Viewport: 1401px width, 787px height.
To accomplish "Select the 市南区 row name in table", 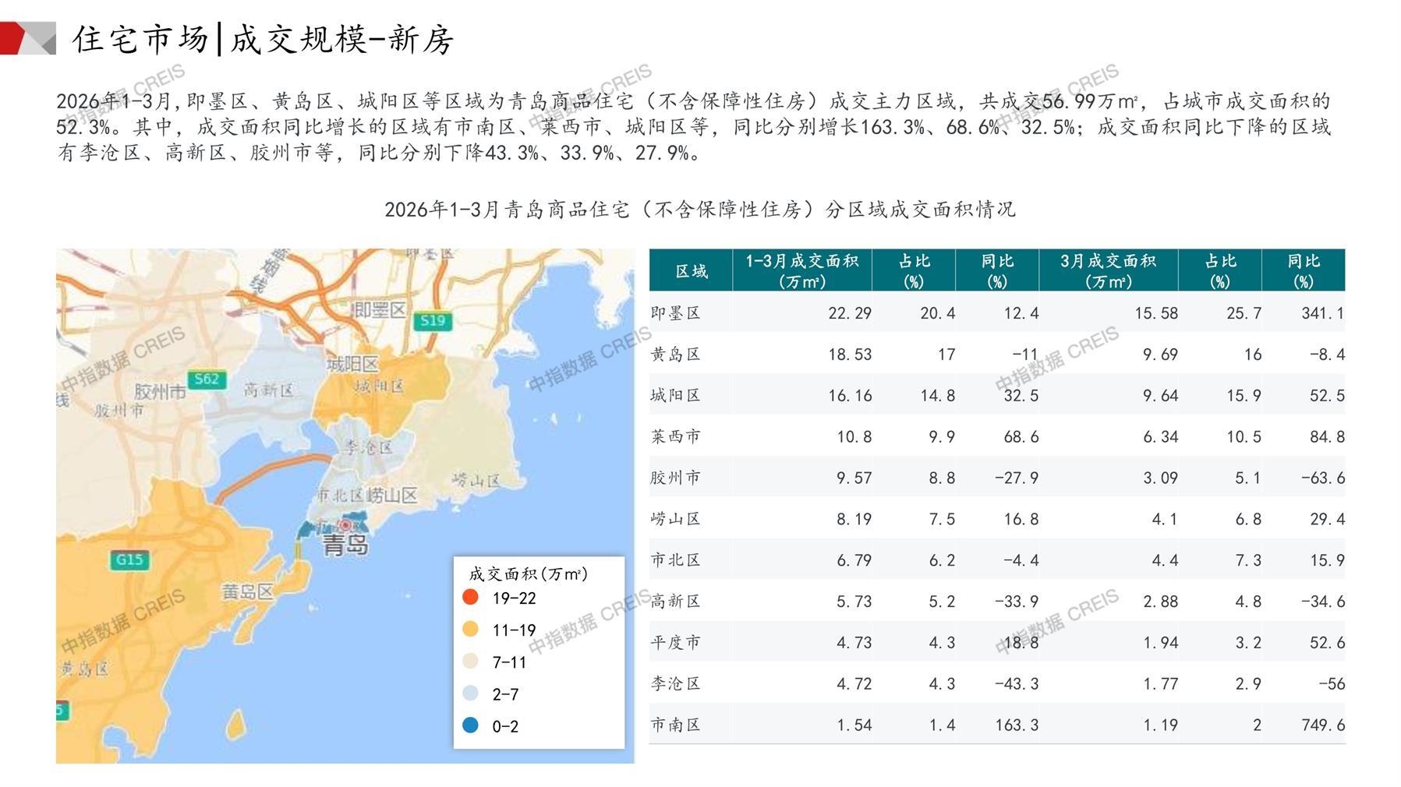I will tap(676, 725).
